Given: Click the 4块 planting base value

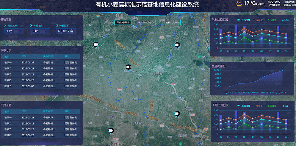Looking at the screenshot, I should 14,31.
